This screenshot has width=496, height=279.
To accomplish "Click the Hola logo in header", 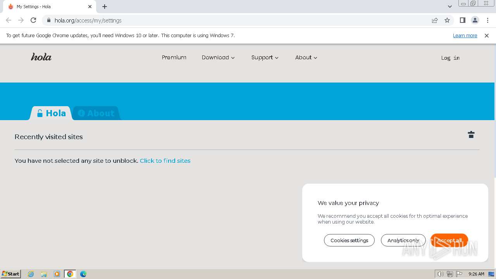I will 41,57.
